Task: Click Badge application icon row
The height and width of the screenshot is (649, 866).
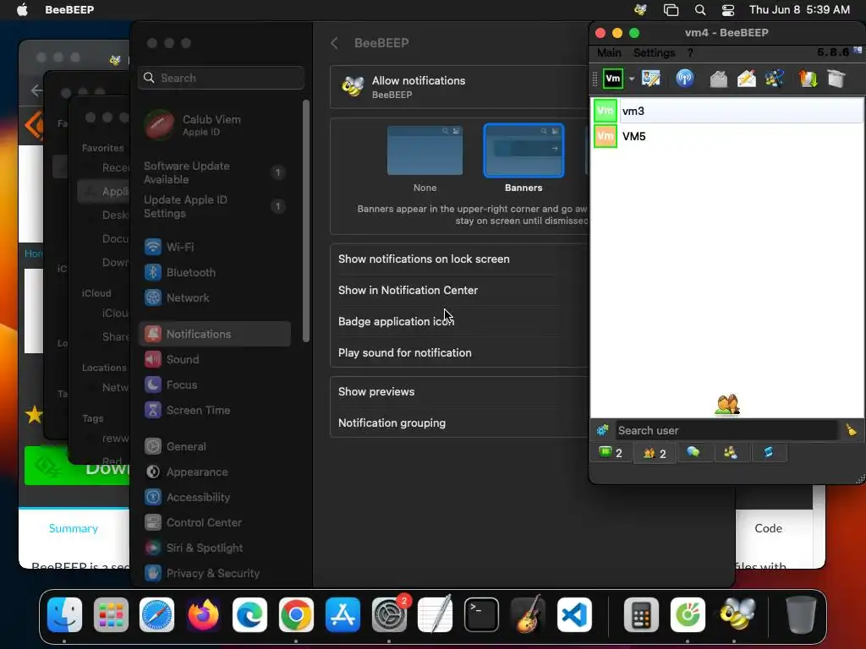Action: (x=459, y=321)
